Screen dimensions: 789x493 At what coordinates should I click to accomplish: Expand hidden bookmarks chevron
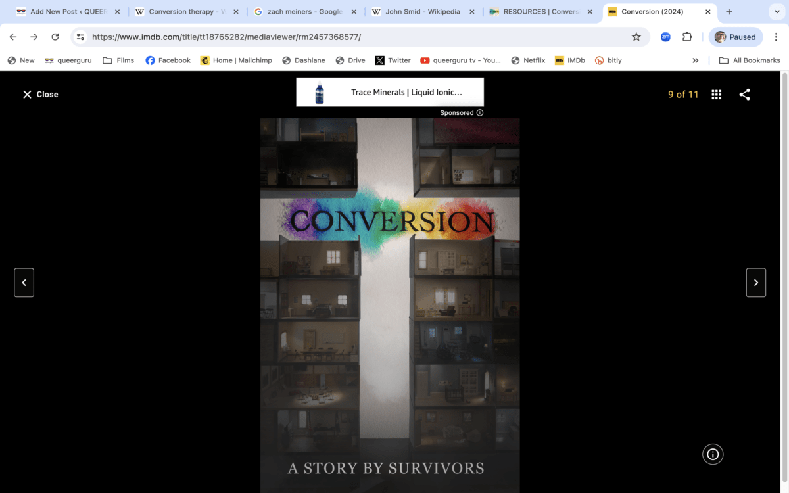696,60
